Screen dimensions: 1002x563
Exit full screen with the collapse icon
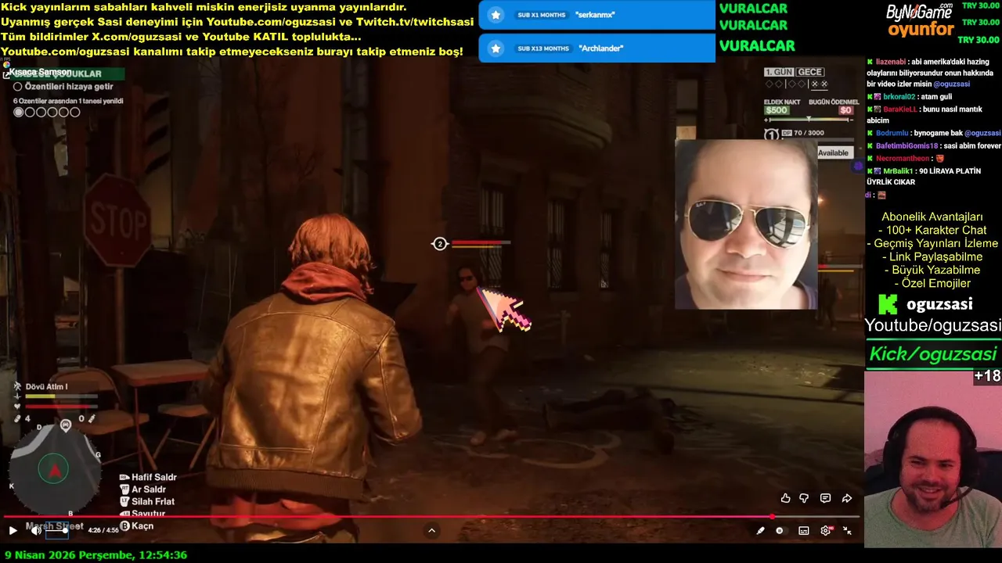point(847,530)
